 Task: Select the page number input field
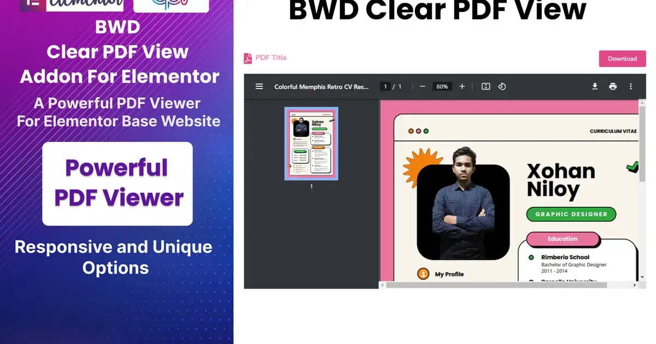pos(385,86)
